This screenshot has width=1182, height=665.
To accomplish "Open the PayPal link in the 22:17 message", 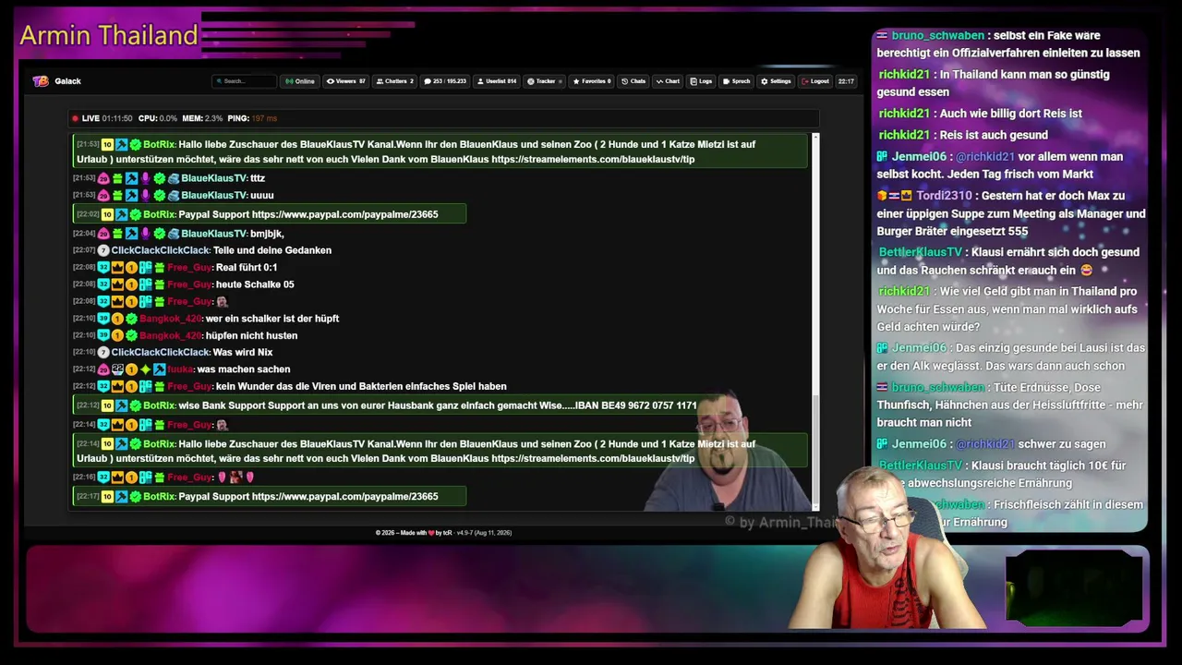I will click(x=344, y=497).
